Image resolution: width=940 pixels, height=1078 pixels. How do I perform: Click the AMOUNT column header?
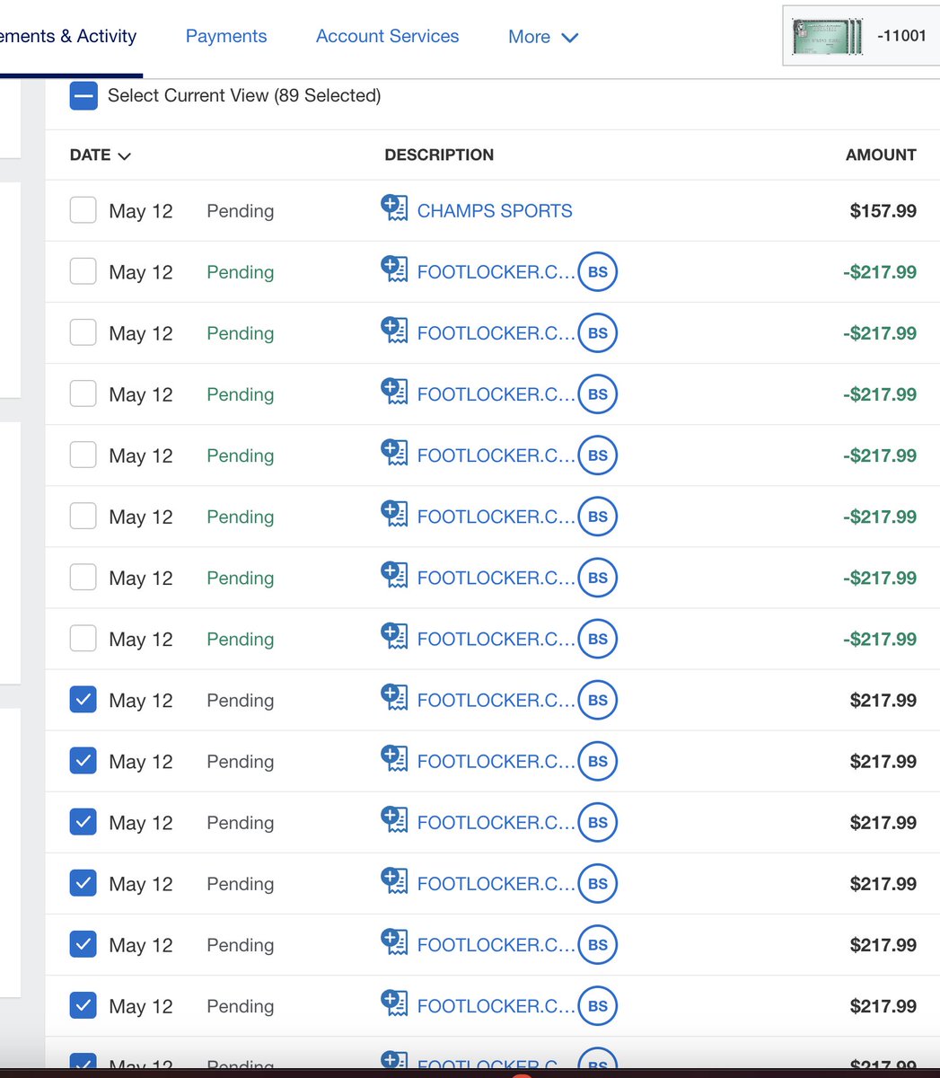click(881, 155)
